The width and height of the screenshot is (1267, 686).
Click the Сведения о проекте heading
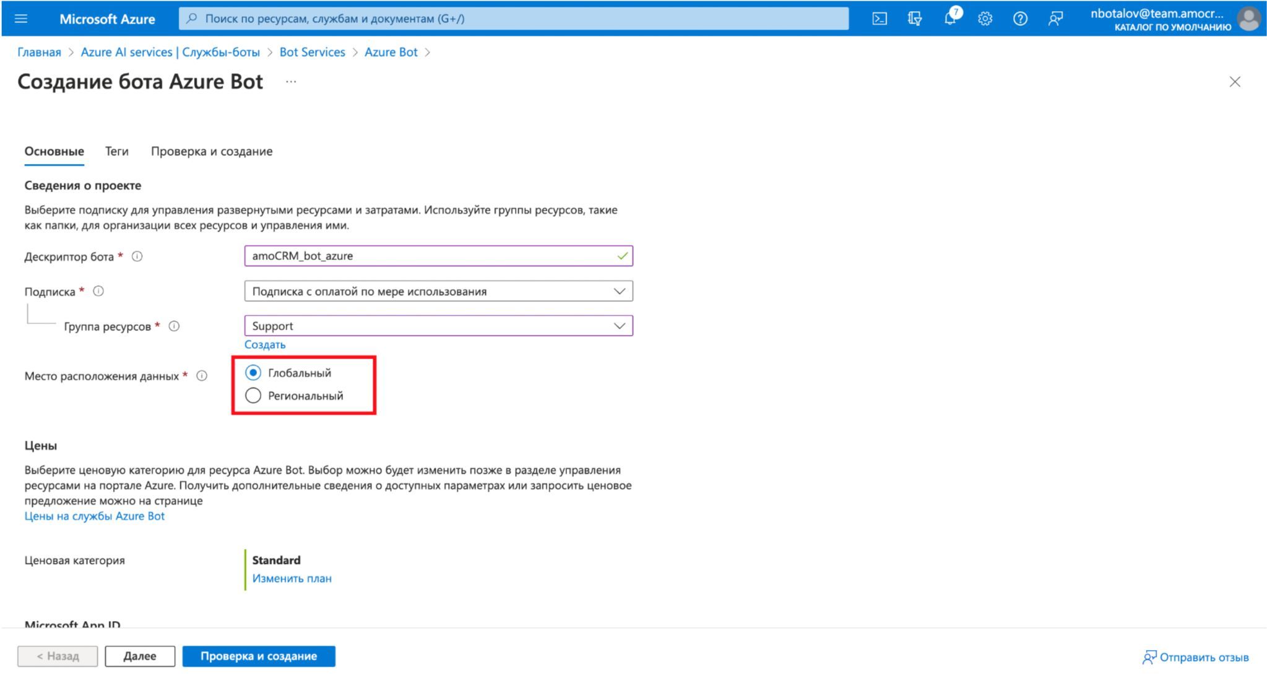(83, 185)
